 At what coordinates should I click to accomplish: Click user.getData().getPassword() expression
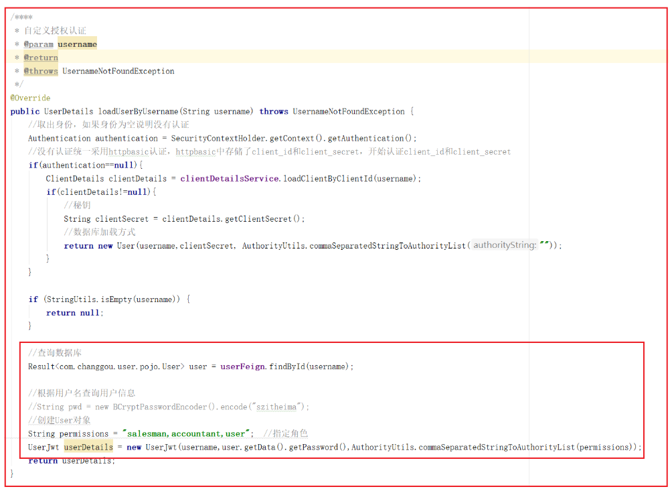pyautogui.click(x=284, y=447)
